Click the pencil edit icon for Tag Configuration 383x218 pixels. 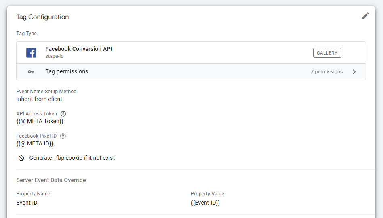point(365,16)
